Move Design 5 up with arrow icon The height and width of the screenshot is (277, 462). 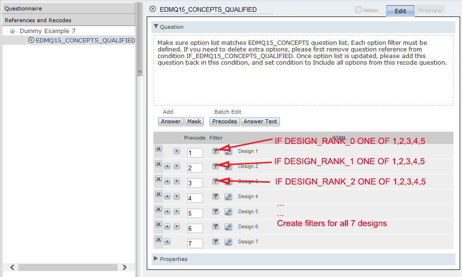tap(168, 211)
